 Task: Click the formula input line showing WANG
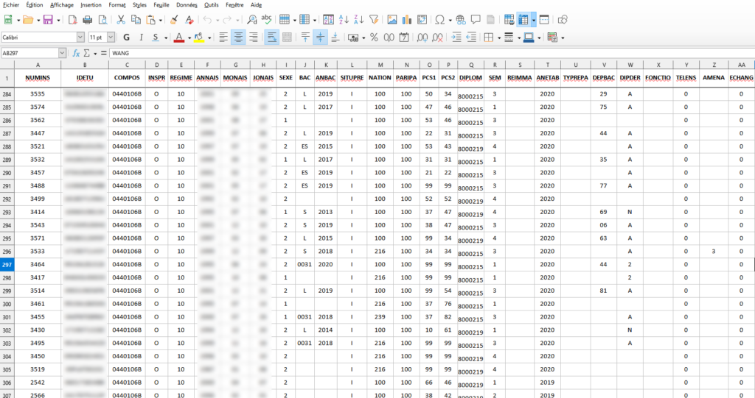click(x=431, y=53)
